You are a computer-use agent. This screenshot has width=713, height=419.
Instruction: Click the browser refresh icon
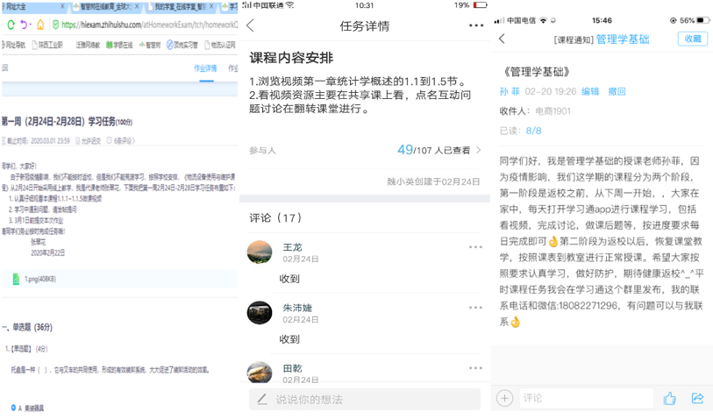click(x=11, y=25)
